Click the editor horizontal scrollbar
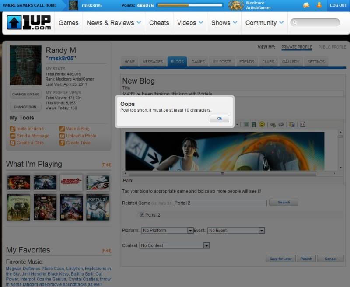The height and width of the screenshot is (287, 350). [x=222, y=173]
